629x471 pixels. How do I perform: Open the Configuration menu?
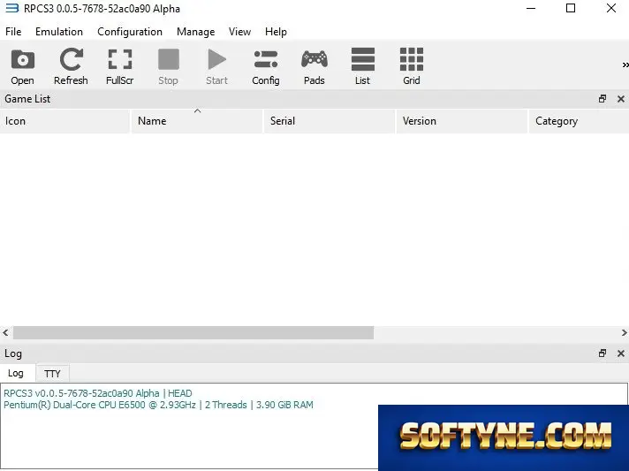coord(130,32)
